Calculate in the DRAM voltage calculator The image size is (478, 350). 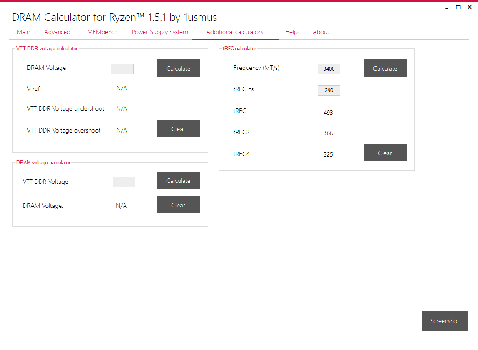click(179, 180)
